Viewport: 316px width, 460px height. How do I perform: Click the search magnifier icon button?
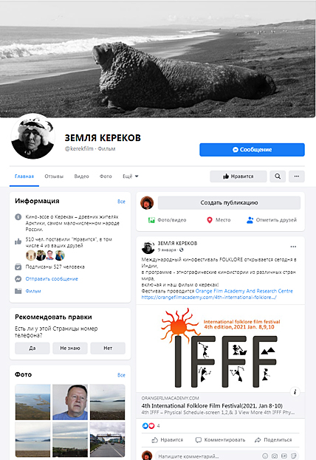tap(278, 176)
